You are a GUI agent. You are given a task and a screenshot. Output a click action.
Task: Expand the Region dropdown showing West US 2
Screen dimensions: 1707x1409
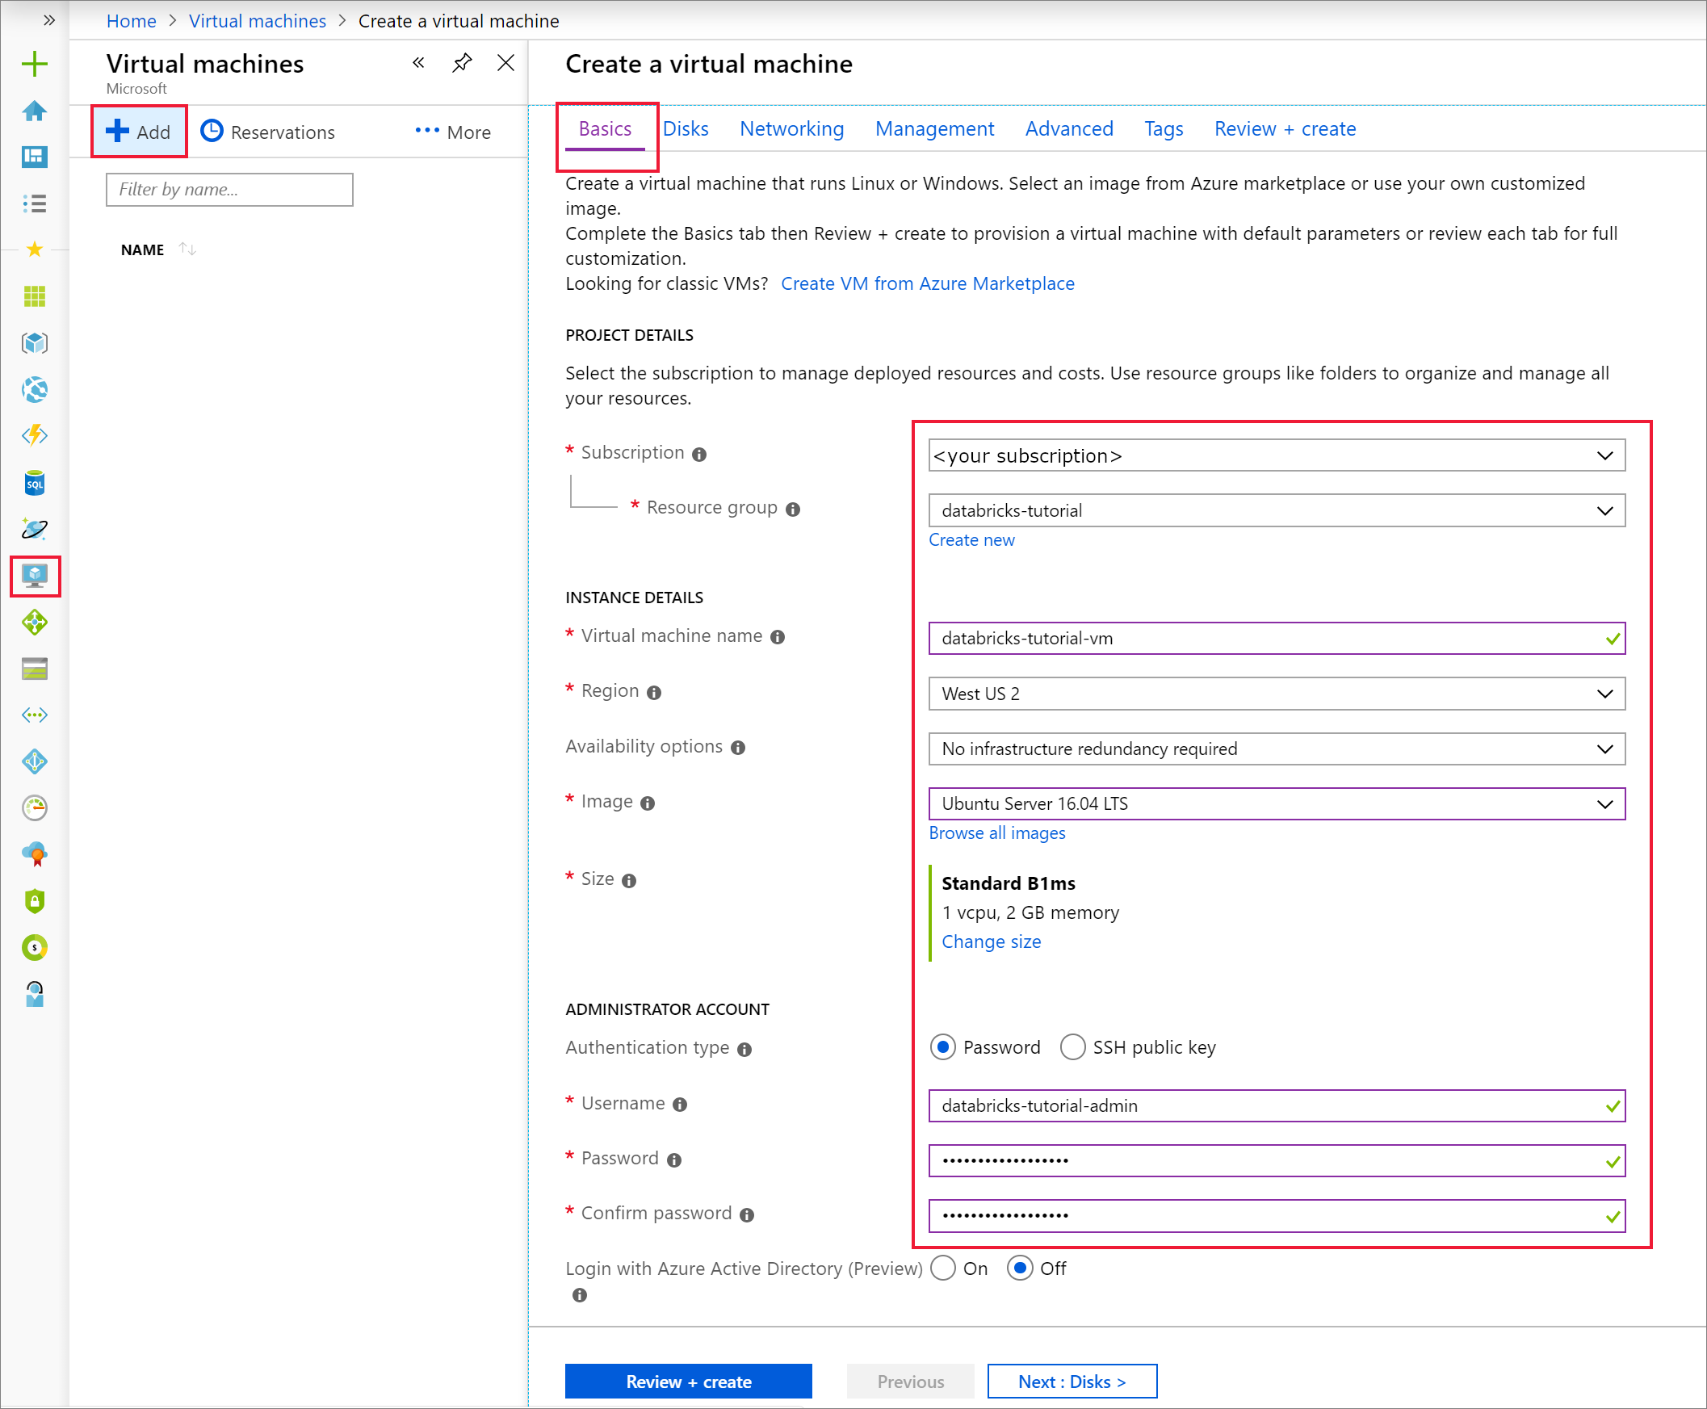tap(1276, 694)
